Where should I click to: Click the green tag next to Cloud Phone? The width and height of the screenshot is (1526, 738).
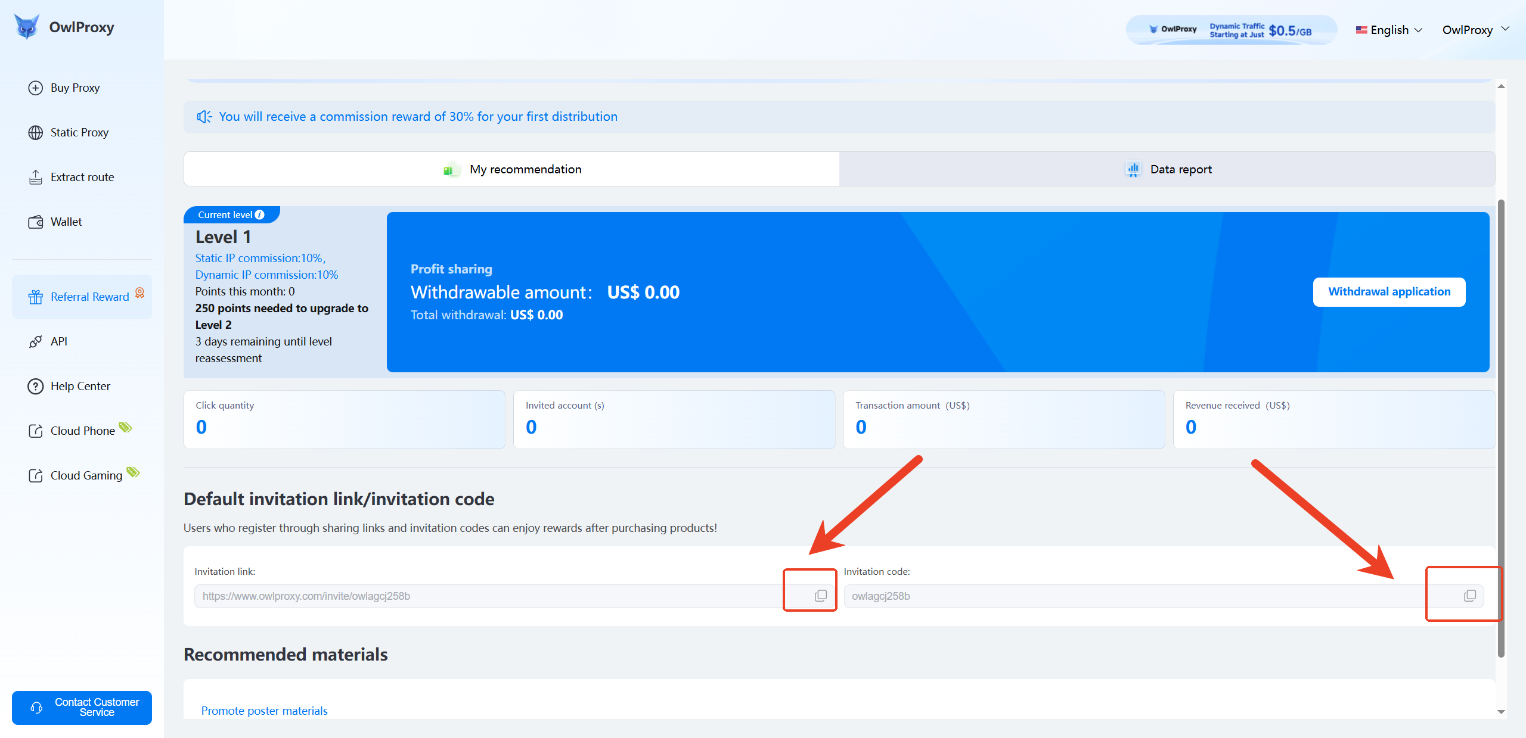(125, 427)
